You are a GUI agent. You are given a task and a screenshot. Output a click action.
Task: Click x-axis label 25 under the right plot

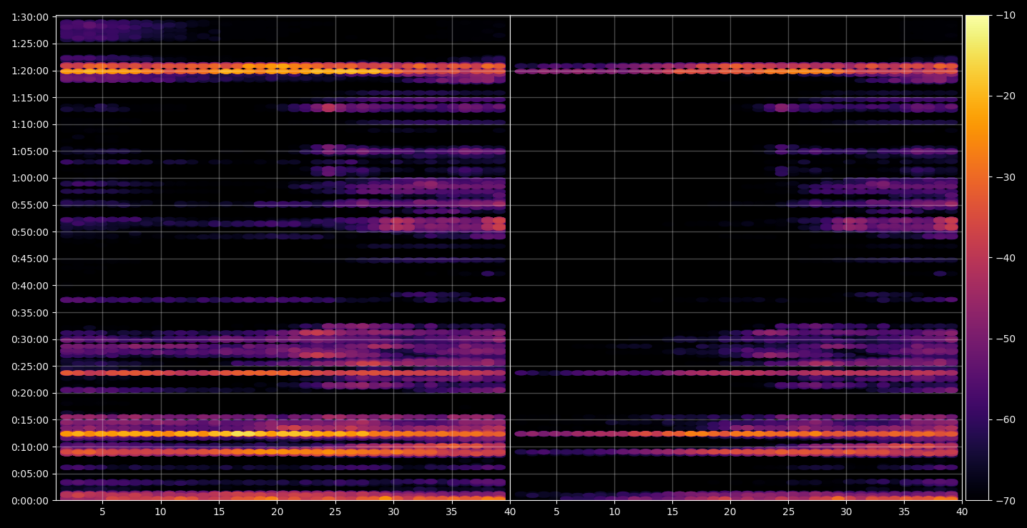[x=788, y=512]
